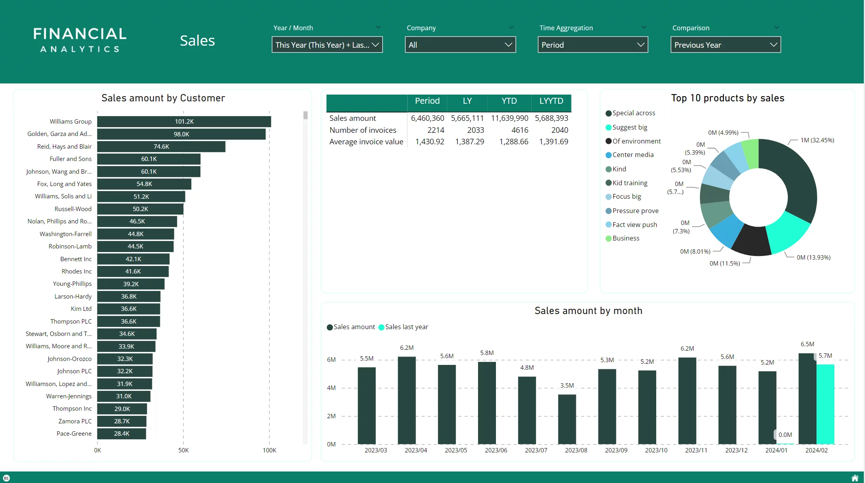Image resolution: width=865 pixels, height=483 pixels.
Task: Click the Financial Analytics logo
Action: (x=80, y=40)
